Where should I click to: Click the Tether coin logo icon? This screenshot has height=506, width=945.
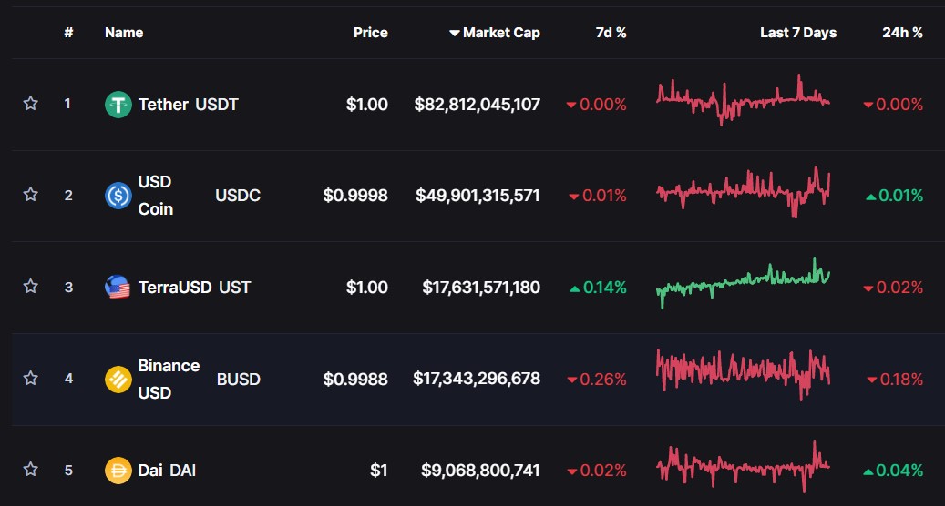tap(118, 105)
